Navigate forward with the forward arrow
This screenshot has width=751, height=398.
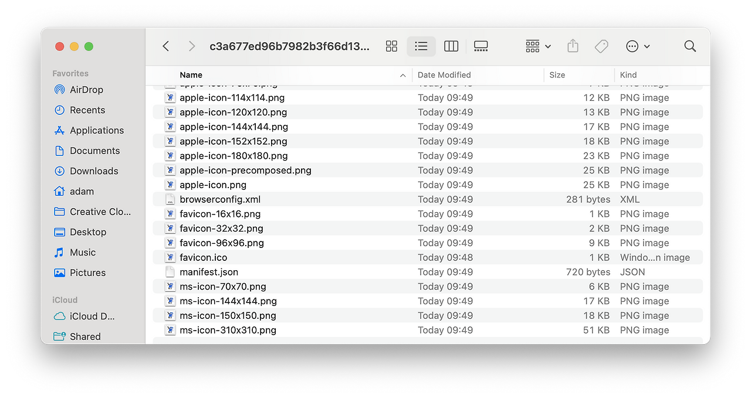coord(191,46)
